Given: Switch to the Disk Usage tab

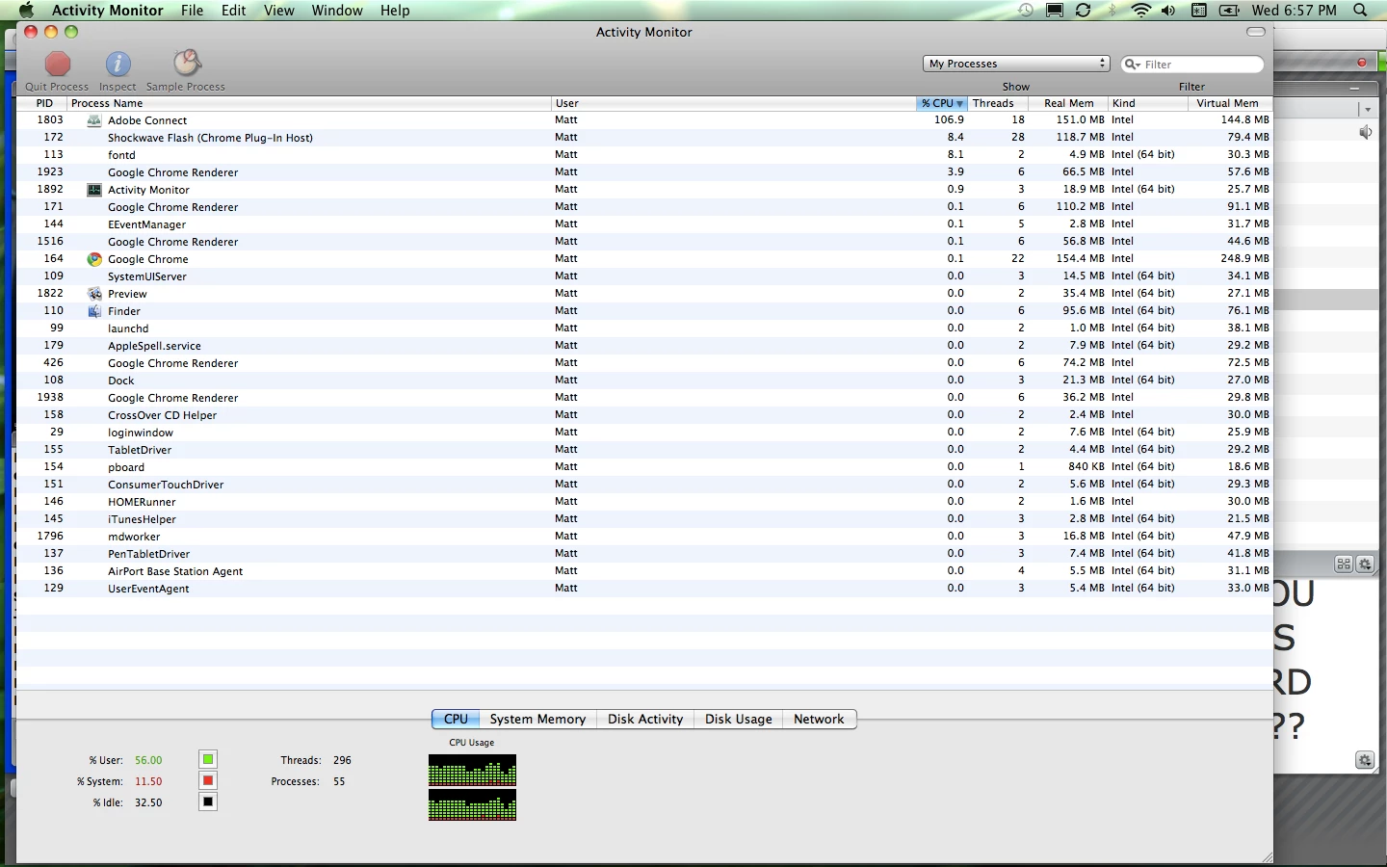Looking at the screenshot, I should (x=739, y=719).
